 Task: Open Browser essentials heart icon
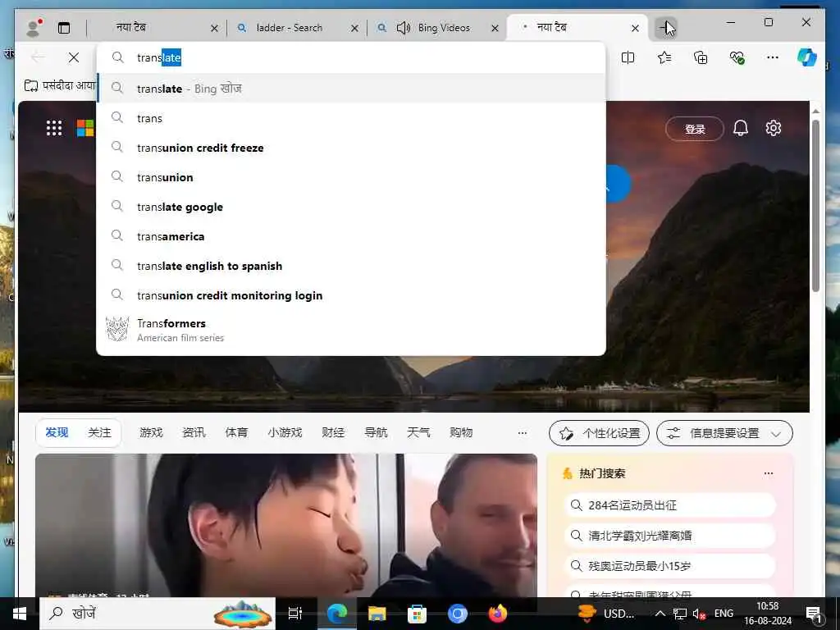point(737,57)
